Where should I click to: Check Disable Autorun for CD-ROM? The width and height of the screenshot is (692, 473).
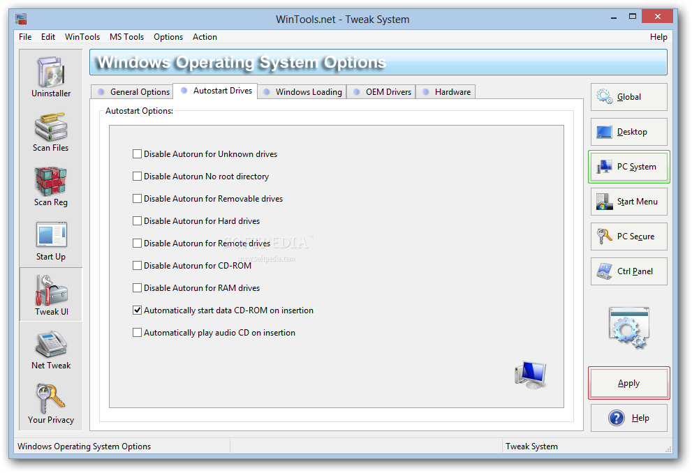(138, 265)
